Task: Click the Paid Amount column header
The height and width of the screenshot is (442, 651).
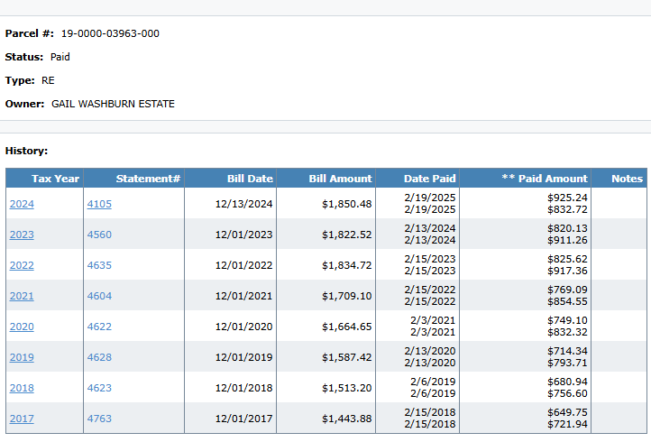Action: click(x=544, y=179)
